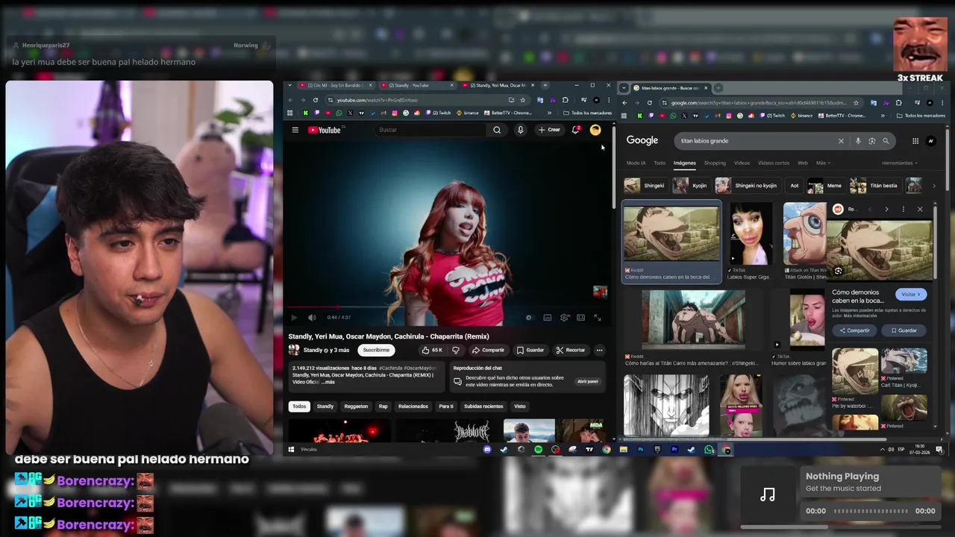
Task: Open binance bookmark in YouTube window
Action: 468,113
